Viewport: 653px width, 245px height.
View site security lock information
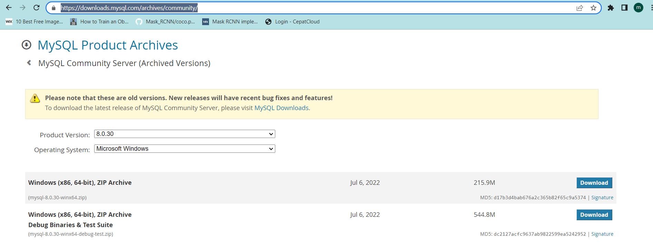(53, 8)
